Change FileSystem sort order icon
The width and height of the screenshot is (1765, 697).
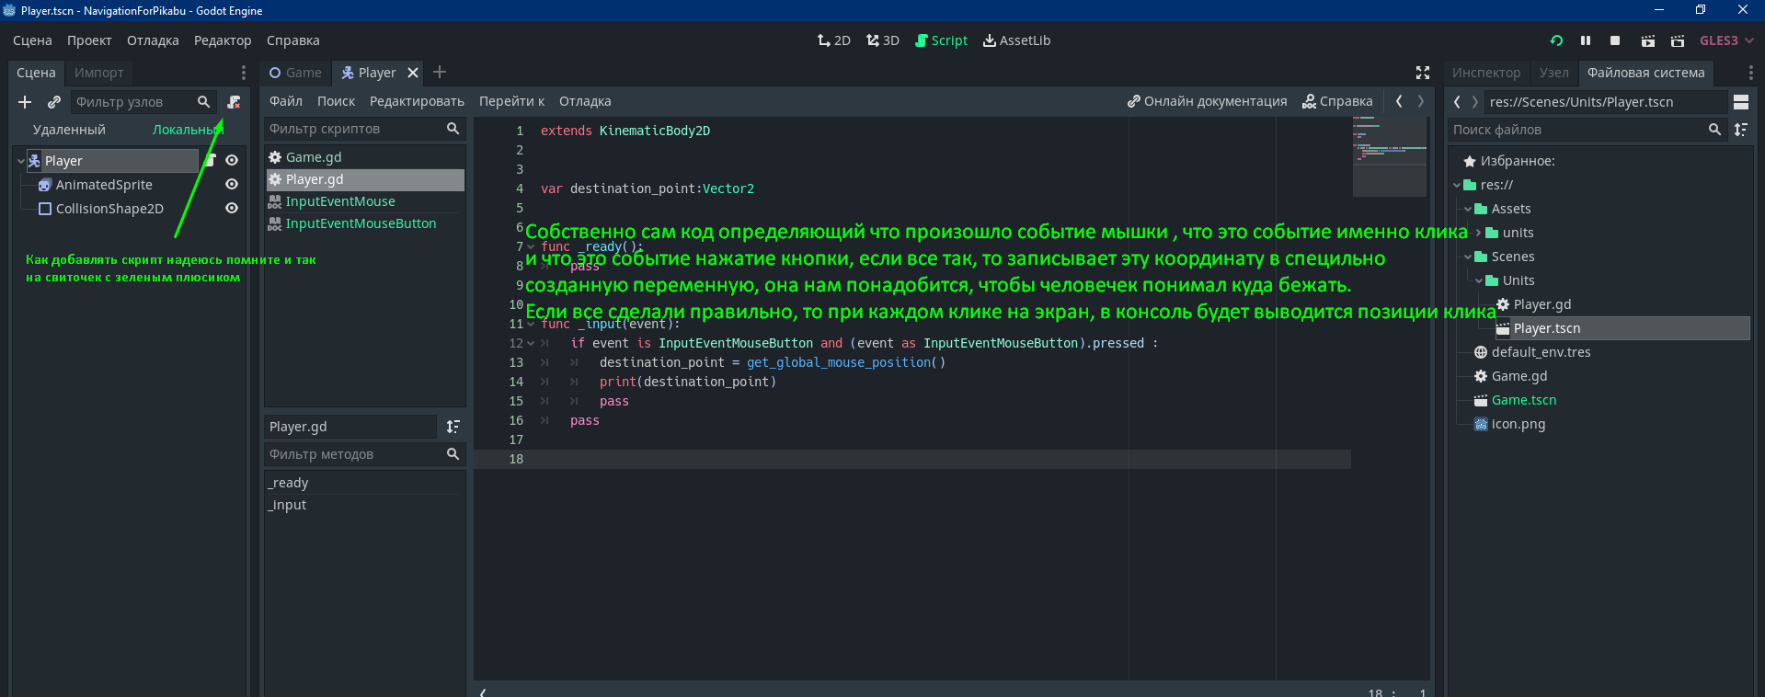(1740, 130)
